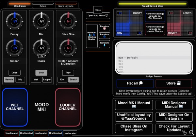Select the Slip mode
Viewport: 196px width, 137px height.
point(20,79)
